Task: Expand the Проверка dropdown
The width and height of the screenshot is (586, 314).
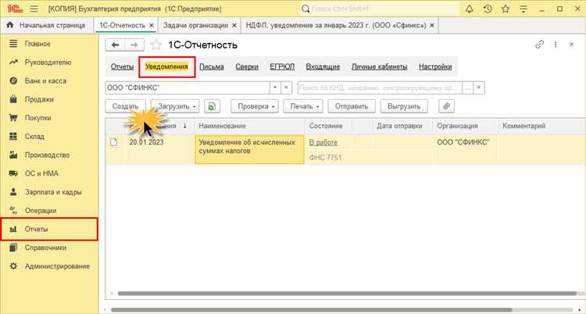Action: tap(255, 106)
